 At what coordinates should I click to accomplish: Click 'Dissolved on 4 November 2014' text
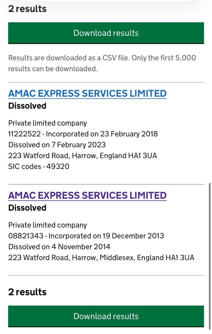[x=59, y=247]
